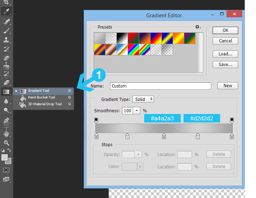Image resolution: width=256 pixels, height=198 pixels.
Task: Click the Load... button
Action: 225,54
